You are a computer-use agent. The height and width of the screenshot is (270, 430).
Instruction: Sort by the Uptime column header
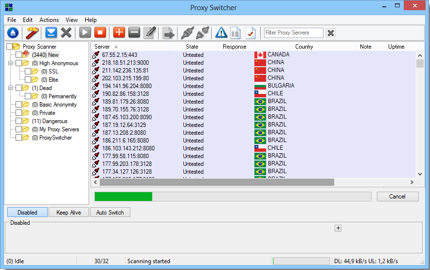(397, 47)
